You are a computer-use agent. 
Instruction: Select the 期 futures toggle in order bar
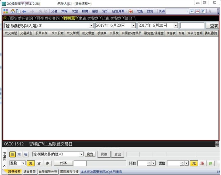19,154
